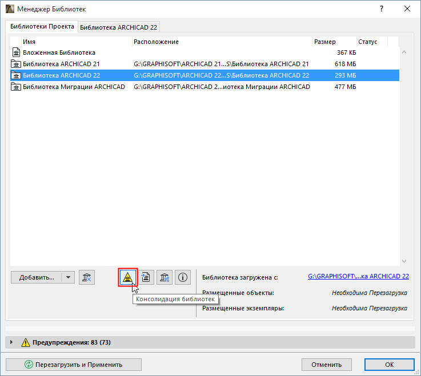Click the Предупреждения: 83 (73) label text
The height and width of the screenshot is (376, 421).
[x=71, y=342]
